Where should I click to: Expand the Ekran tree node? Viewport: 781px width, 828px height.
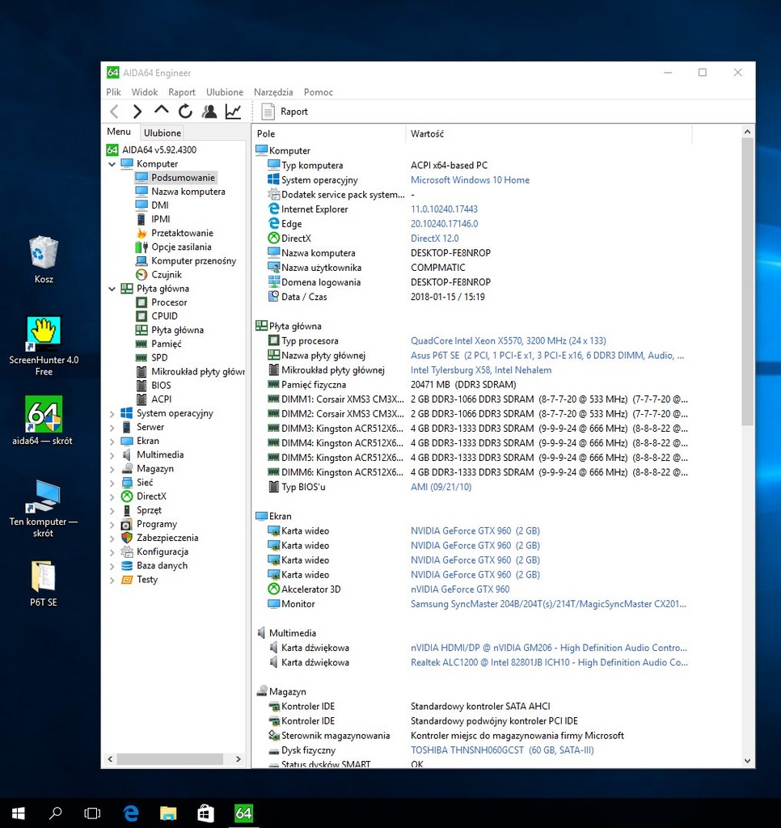click(112, 441)
